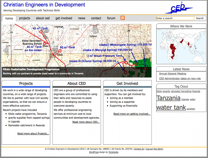This screenshot has height=158, width=208.
Task: Click the Projects panel heading
Action: coord(26,84)
